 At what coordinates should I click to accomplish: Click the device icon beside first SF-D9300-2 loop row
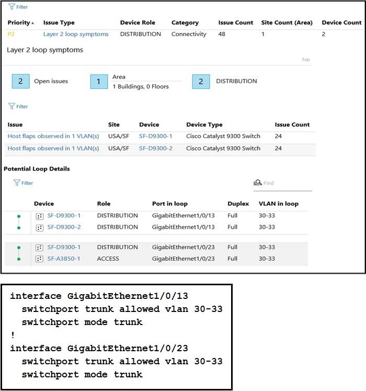(x=39, y=227)
